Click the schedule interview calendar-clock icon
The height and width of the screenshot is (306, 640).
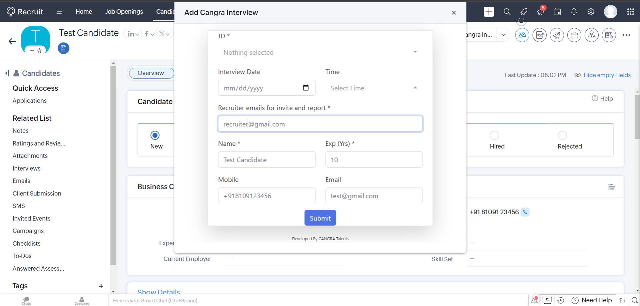coord(609,35)
